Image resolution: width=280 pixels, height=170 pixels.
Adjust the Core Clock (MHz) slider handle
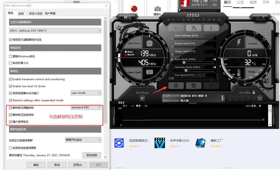(x=184, y=62)
